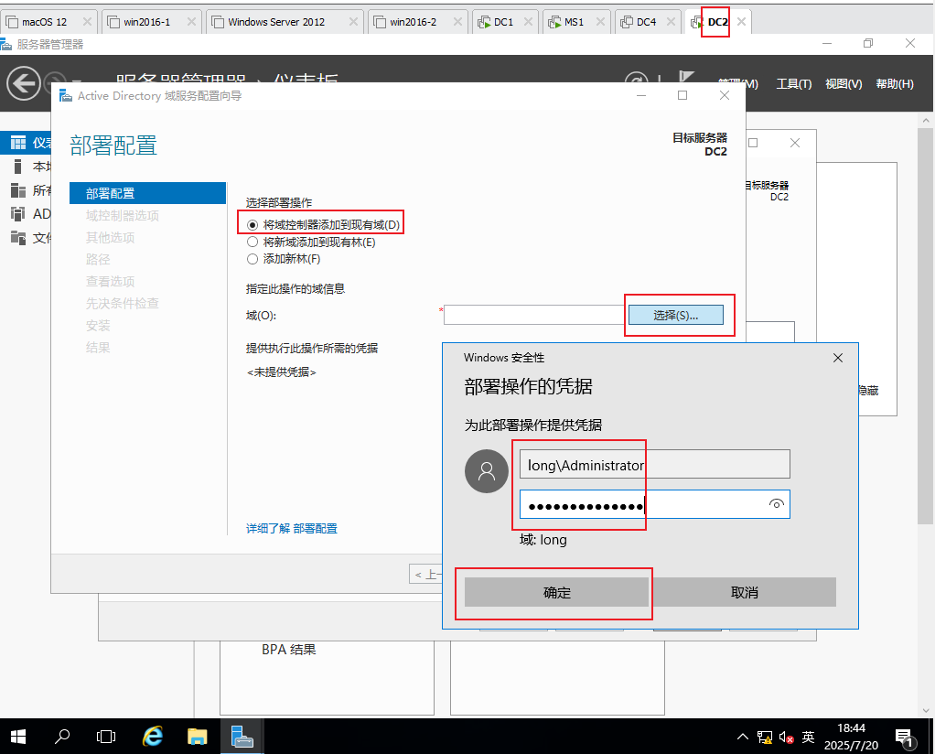Click the 域(O) input field
Screen dimensions: 935x754
coord(534,315)
